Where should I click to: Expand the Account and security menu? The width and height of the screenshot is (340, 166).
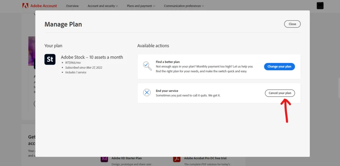(103, 6)
